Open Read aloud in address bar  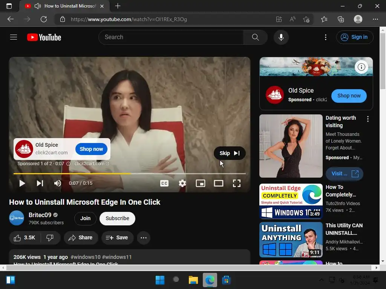(x=293, y=19)
